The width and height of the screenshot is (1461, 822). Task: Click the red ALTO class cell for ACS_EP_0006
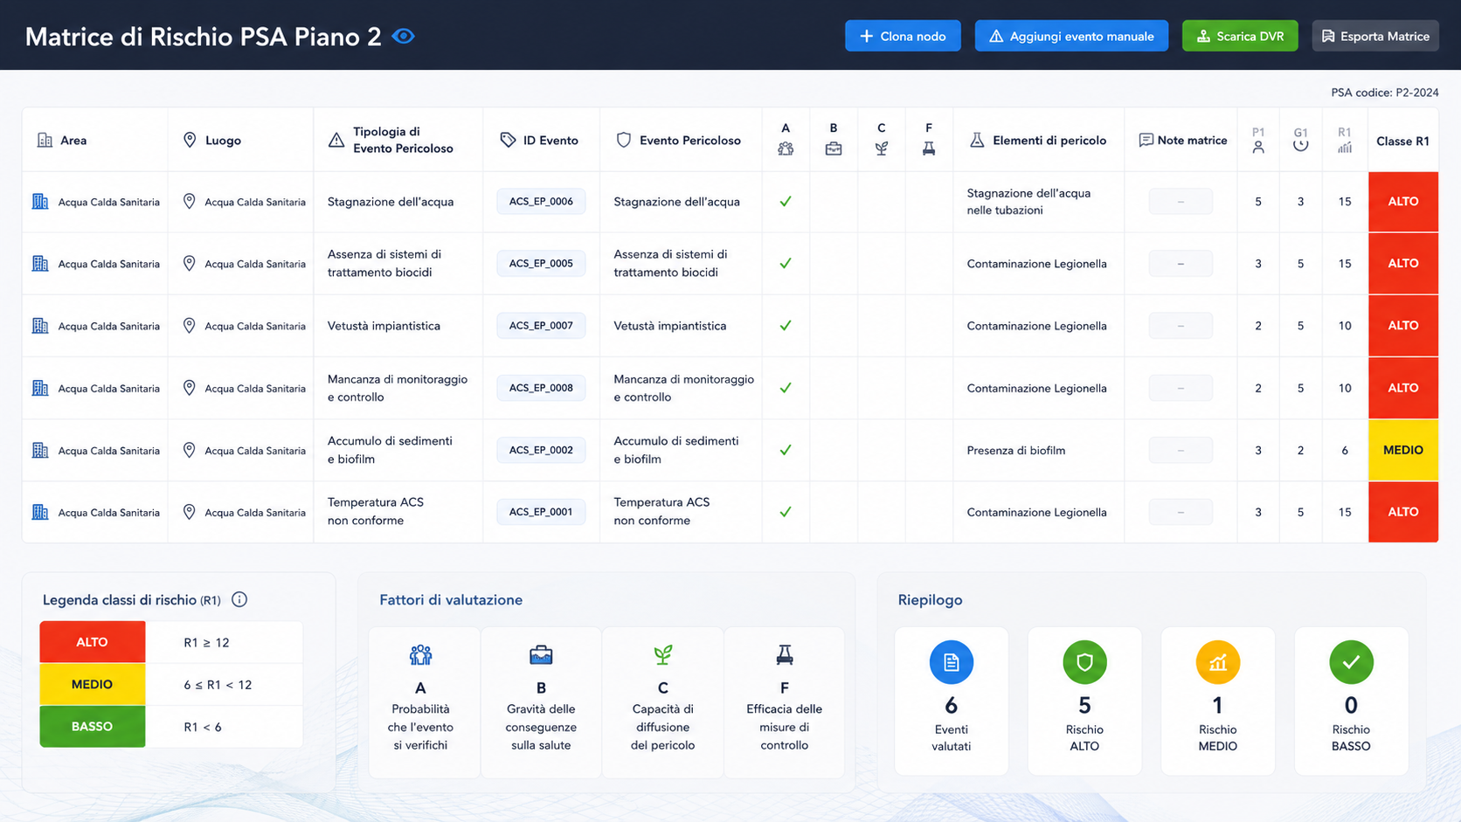[x=1403, y=202]
